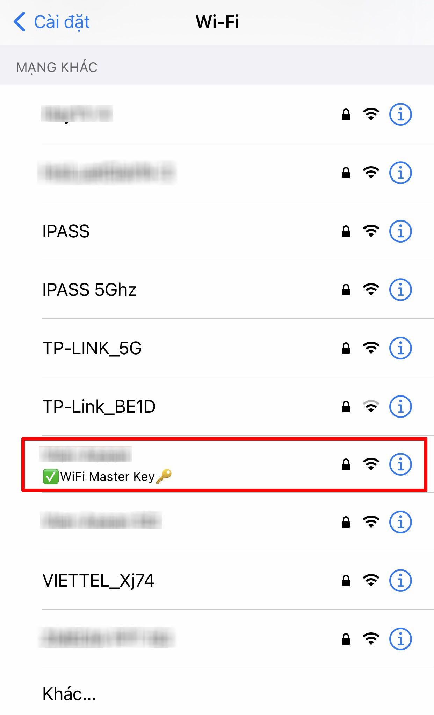This screenshot has height=715, width=434.
Task: View info icon for VIETTEL_Xj74
Action: (400, 581)
